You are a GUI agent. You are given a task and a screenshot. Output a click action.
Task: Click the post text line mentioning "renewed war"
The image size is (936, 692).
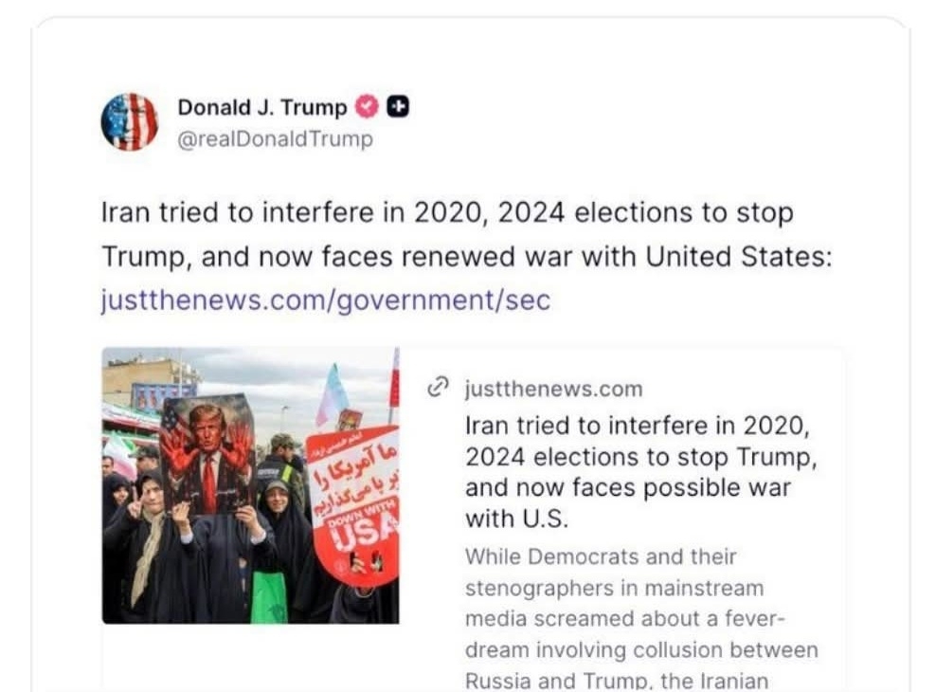(466, 256)
